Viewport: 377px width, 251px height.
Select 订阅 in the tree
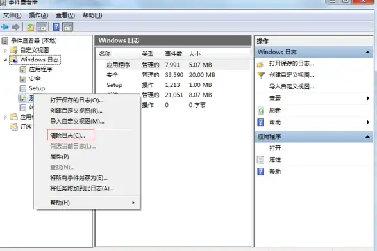pos(26,126)
